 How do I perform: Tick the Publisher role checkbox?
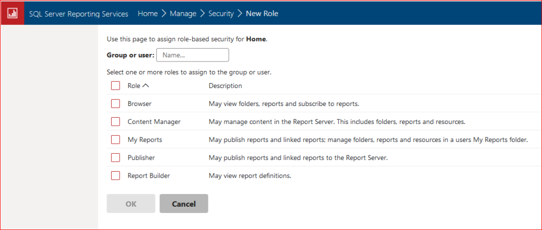(x=115, y=158)
